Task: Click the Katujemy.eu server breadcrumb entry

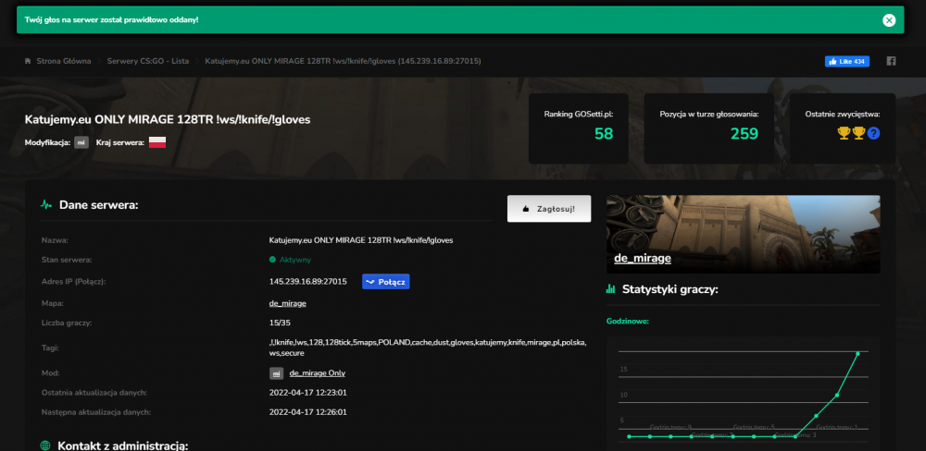Action: click(344, 61)
